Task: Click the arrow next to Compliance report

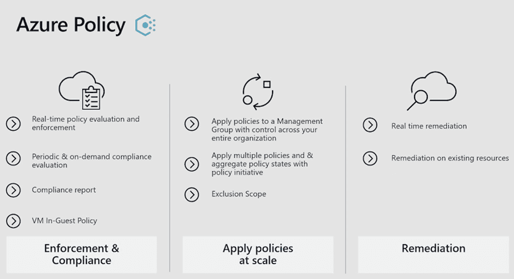Action: (14, 190)
